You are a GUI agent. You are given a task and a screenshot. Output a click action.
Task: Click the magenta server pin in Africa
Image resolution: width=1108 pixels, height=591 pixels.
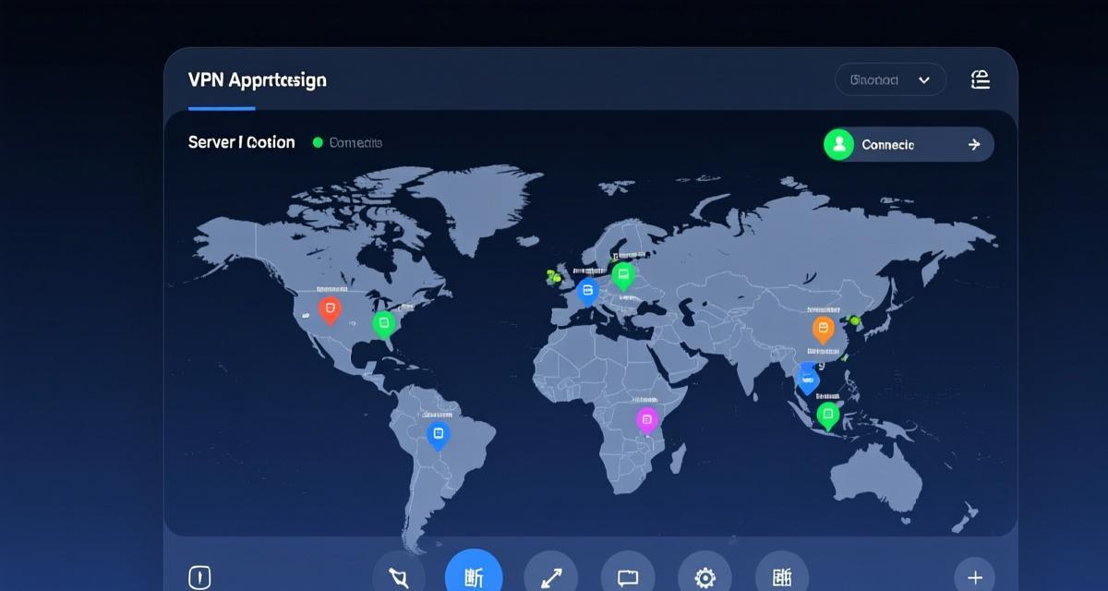(646, 420)
